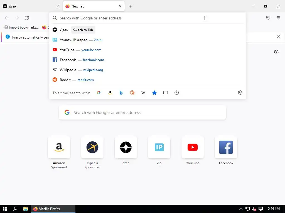
Task: Reload the page with the refresh icon
Action: click(x=27, y=18)
